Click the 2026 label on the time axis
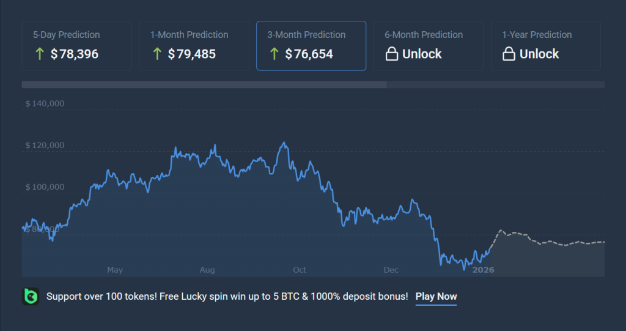Screen dimensions: 626x331 coord(484,270)
